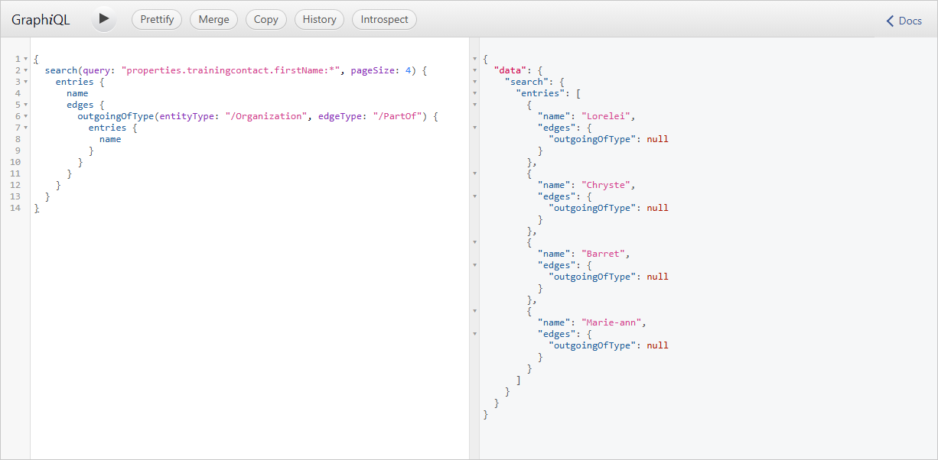Collapse the result's top-level opening brace
938x460 pixels.
pyautogui.click(x=474, y=59)
